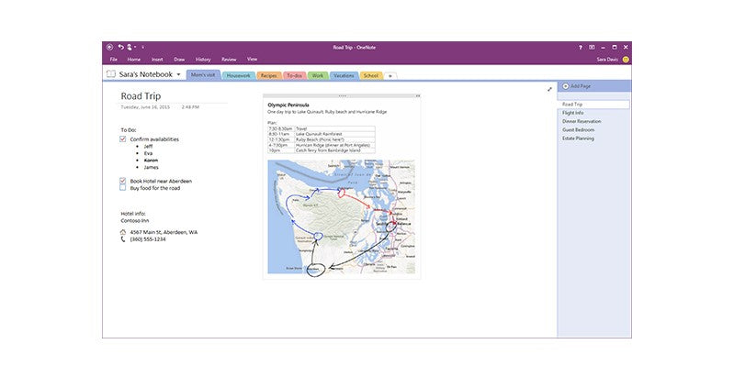
Task: Check the Buy food for the road checkbox
Action: 123,188
